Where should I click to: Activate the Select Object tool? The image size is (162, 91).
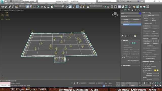[28, 7]
